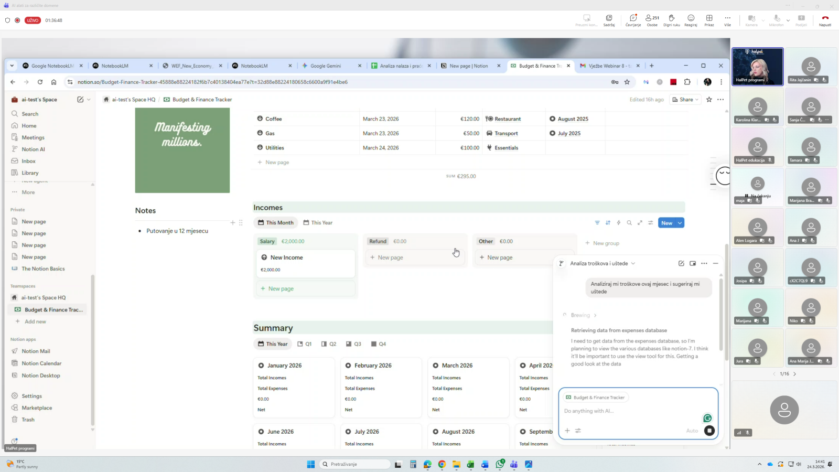Open The Notion Basics page
This screenshot has width=839, height=472.
(x=43, y=269)
